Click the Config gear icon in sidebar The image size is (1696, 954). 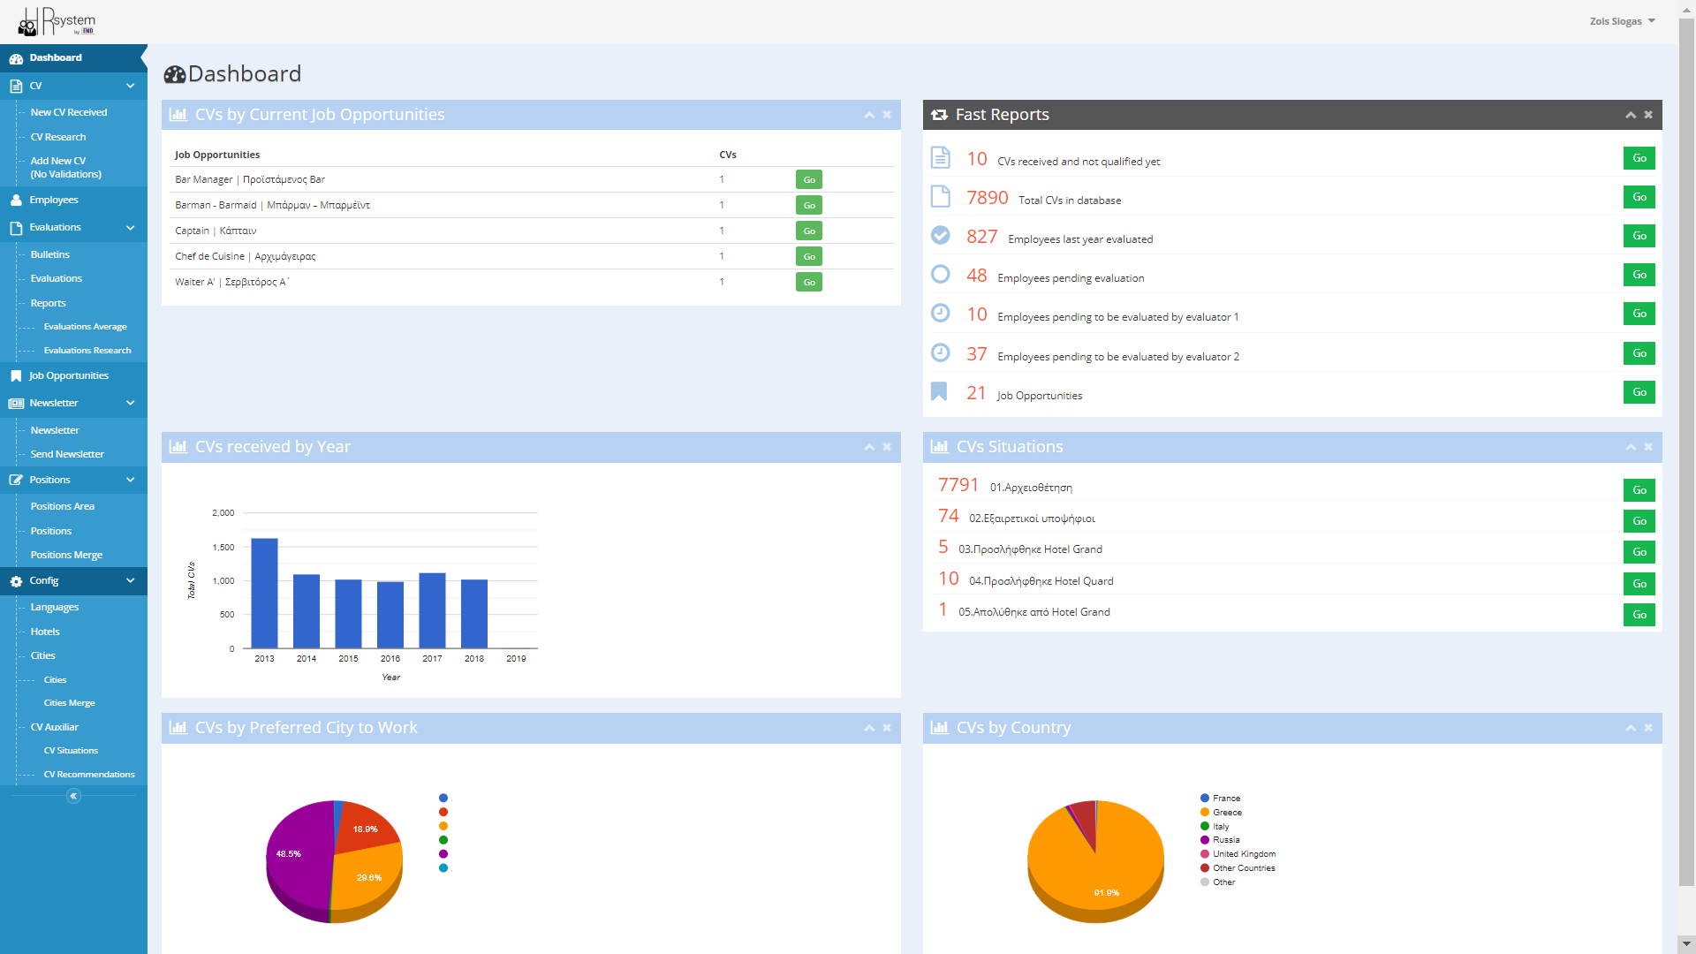[16, 581]
